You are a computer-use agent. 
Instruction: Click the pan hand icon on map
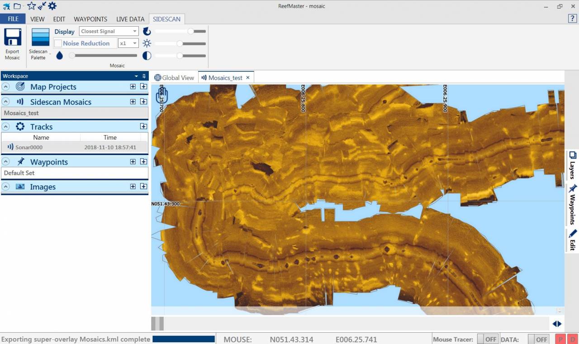161,95
